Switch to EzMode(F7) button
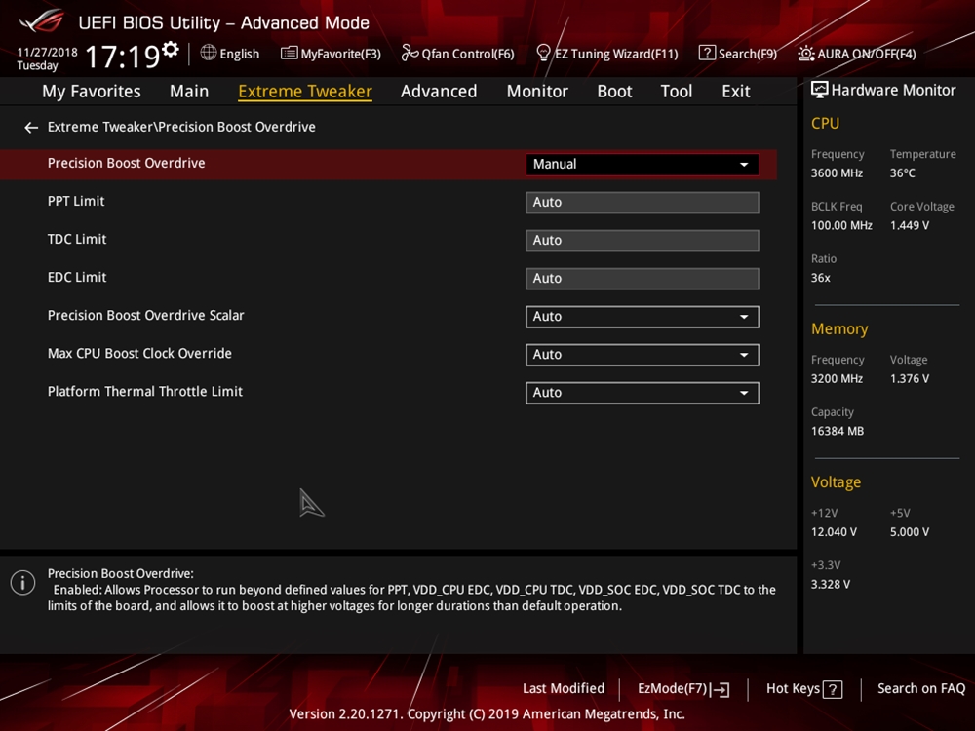975x731 pixels. (x=682, y=689)
